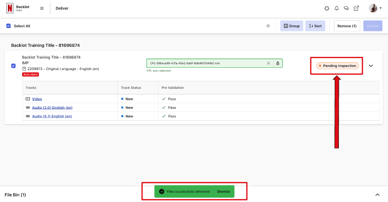Click the Deliver button

pos(373,26)
